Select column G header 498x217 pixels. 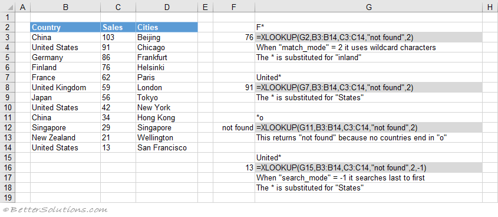coord(368,7)
